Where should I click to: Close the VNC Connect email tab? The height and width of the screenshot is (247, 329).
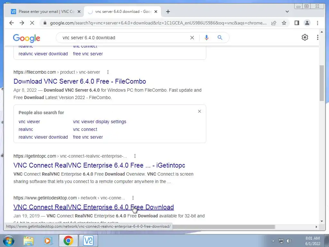[x=79, y=12]
